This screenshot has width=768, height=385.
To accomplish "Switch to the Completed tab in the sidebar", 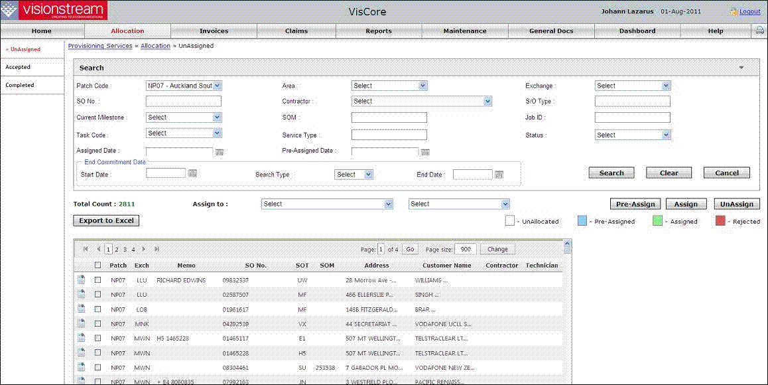I will tap(20, 85).
